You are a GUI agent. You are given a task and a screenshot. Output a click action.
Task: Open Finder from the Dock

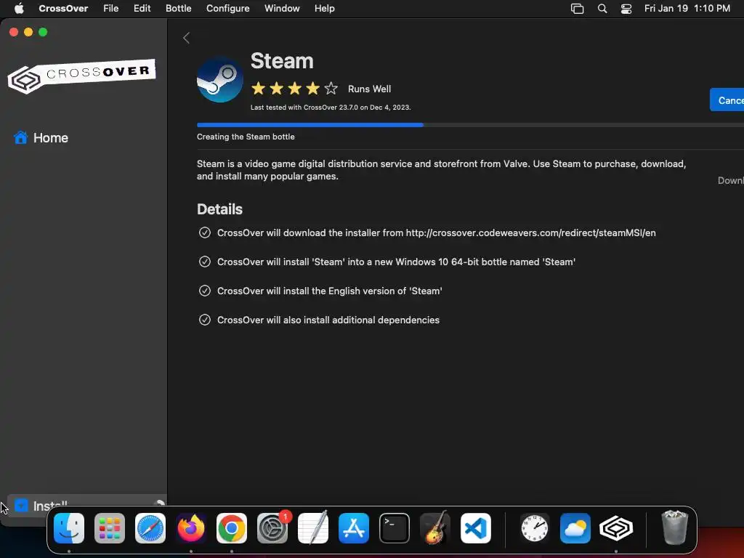(x=69, y=528)
